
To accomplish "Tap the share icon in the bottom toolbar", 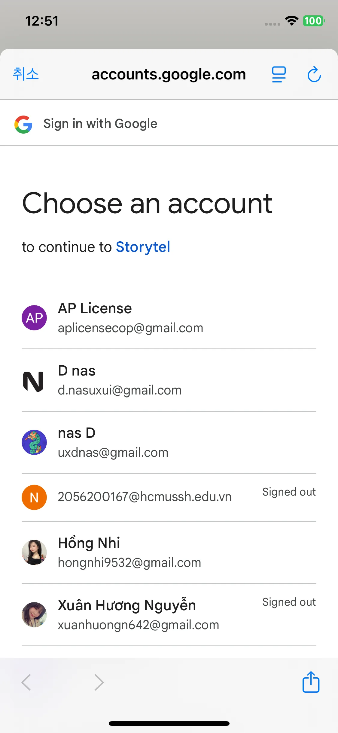I will pyautogui.click(x=311, y=682).
